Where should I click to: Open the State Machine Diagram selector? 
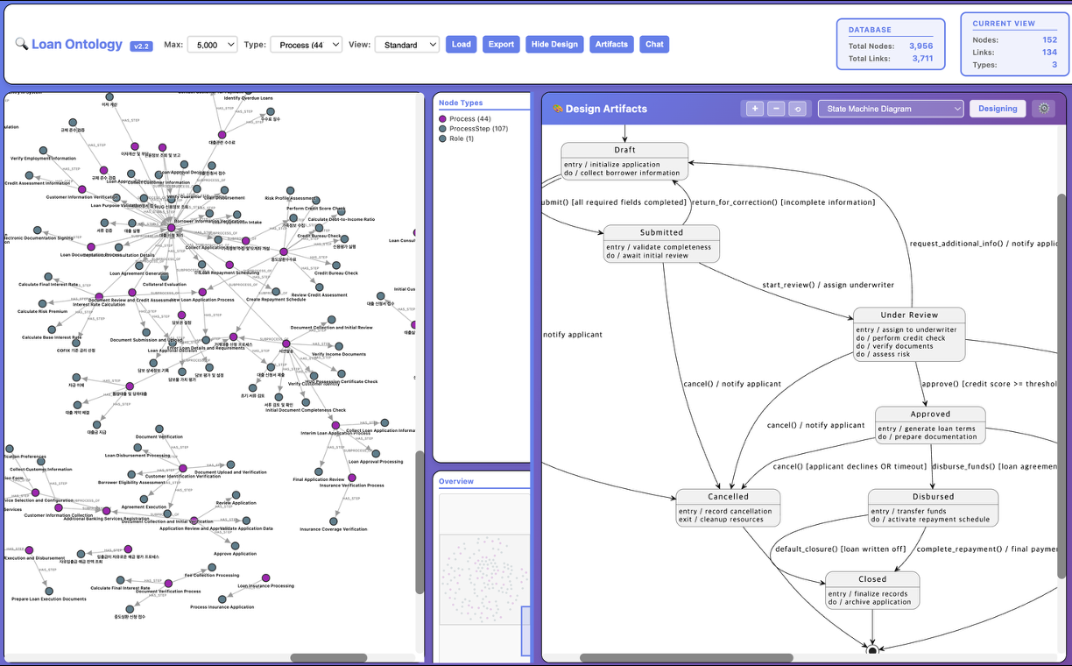click(x=890, y=109)
